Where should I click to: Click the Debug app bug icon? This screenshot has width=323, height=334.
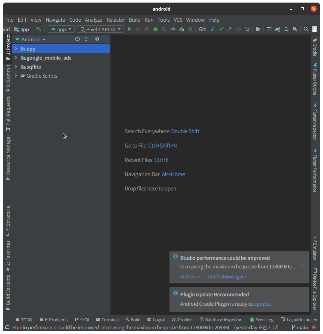click(156, 29)
